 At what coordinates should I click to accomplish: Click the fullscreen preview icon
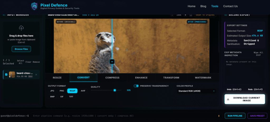[x=191, y=15]
